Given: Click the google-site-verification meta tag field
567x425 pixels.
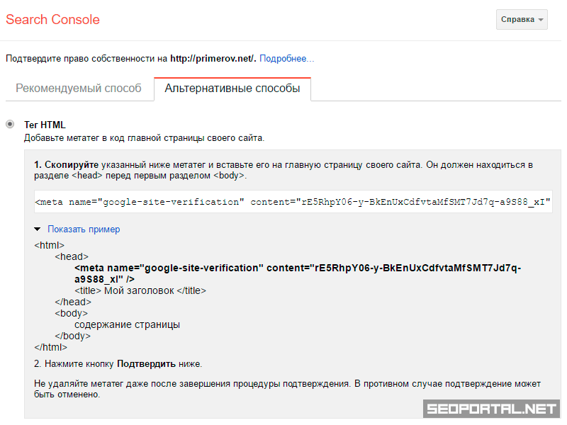Looking at the screenshot, I should click(293, 202).
